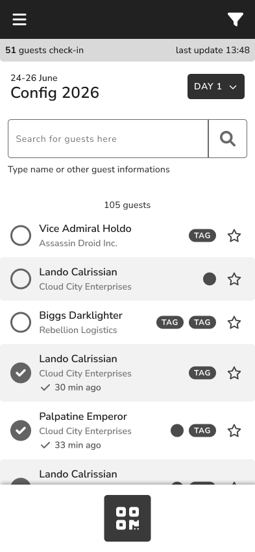This screenshot has height=552, width=255.
Task: Click the magnifier search button
Action: click(228, 139)
